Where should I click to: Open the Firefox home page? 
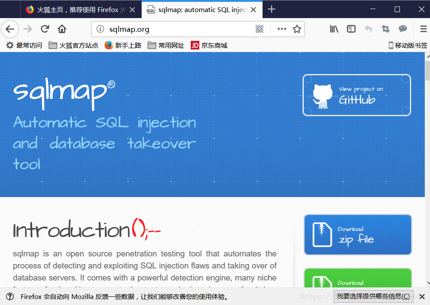[x=62, y=29]
